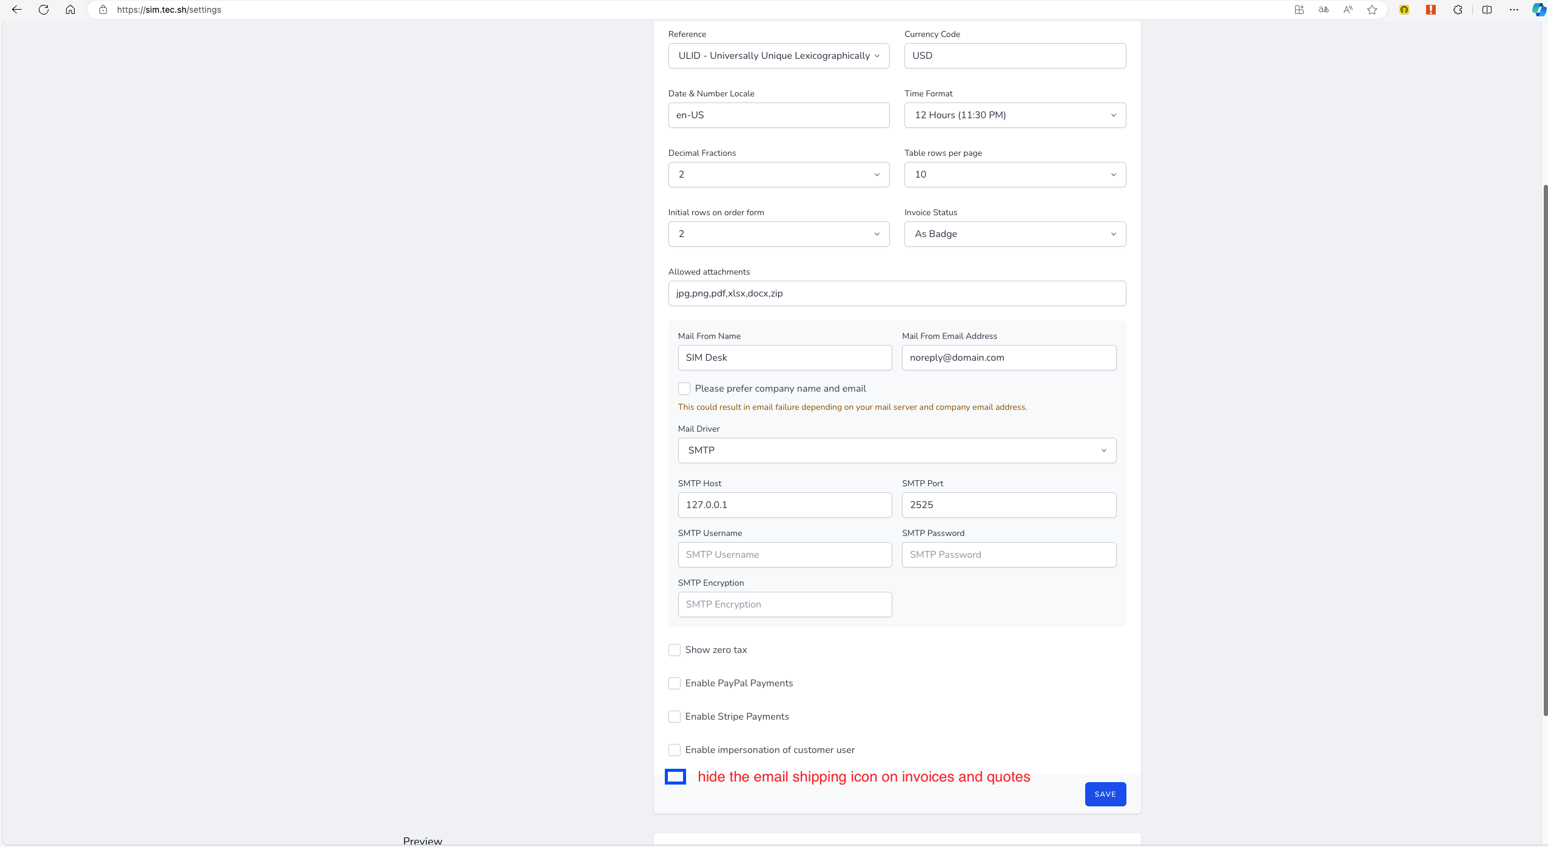
Task: Open the browser home page icon
Action: [70, 10]
